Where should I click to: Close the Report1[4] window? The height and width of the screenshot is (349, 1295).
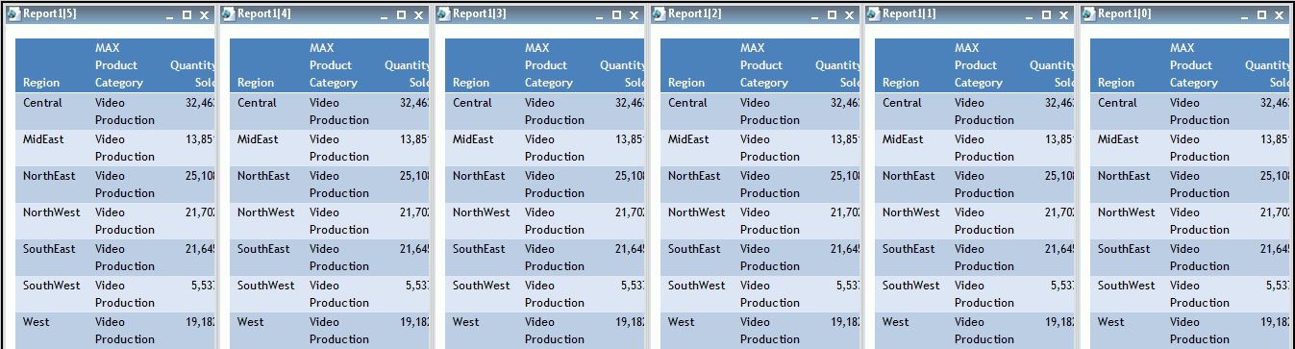coord(418,15)
